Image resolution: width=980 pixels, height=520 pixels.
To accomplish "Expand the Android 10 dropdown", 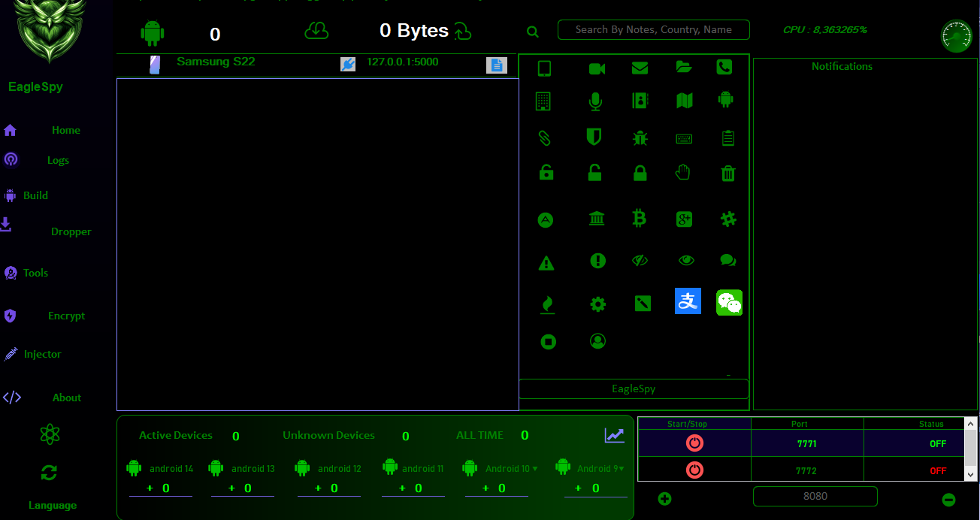I will point(534,469).
